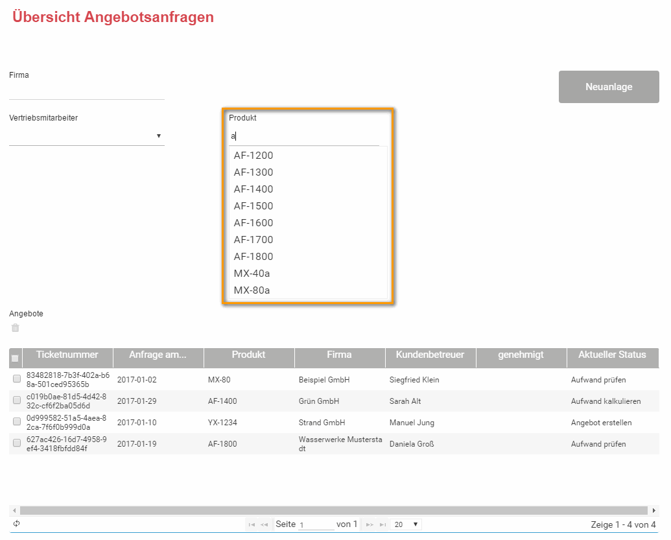
Task: Check the row for Beispiel GmbH
Action: (17, 379)
